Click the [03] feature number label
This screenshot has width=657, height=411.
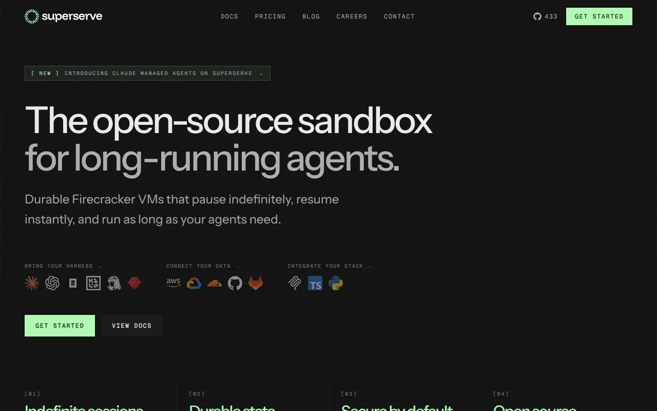coord(349,394)
